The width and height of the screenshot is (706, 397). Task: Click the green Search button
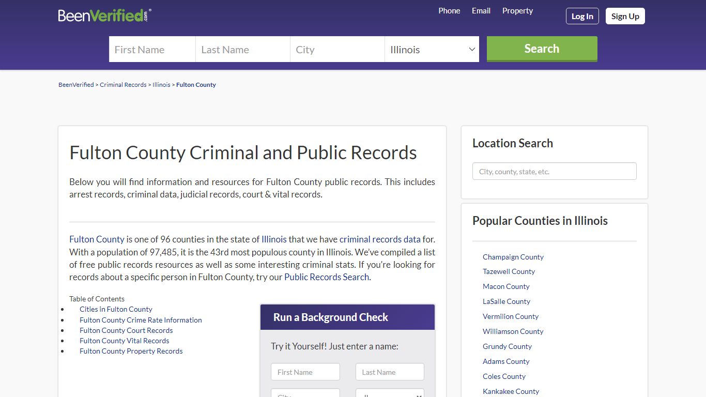pos(542,49)
